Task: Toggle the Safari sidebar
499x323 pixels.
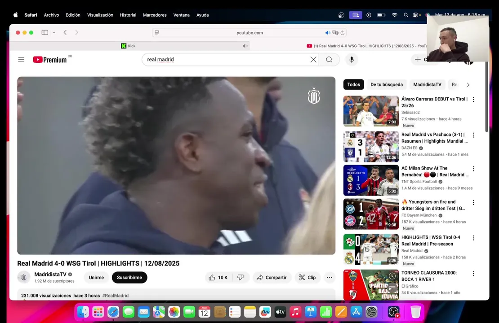Action: click(x=45, y=32)
